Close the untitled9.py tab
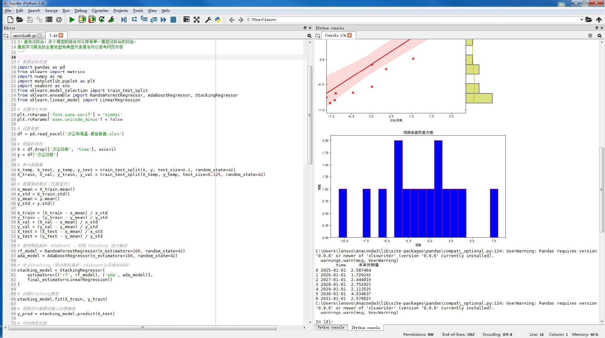This screenshot has width=605, height=338. tap(39, 36)
